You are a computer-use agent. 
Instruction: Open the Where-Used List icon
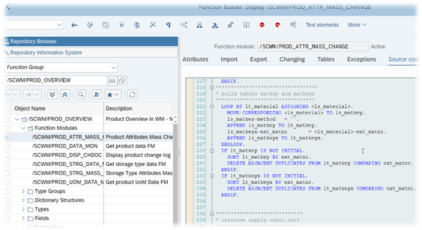[184, 25]
